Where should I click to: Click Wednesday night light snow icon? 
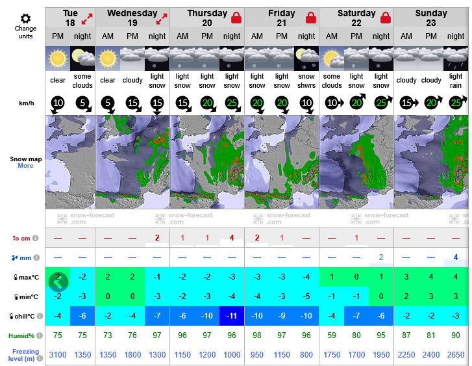tap(157, 59)
